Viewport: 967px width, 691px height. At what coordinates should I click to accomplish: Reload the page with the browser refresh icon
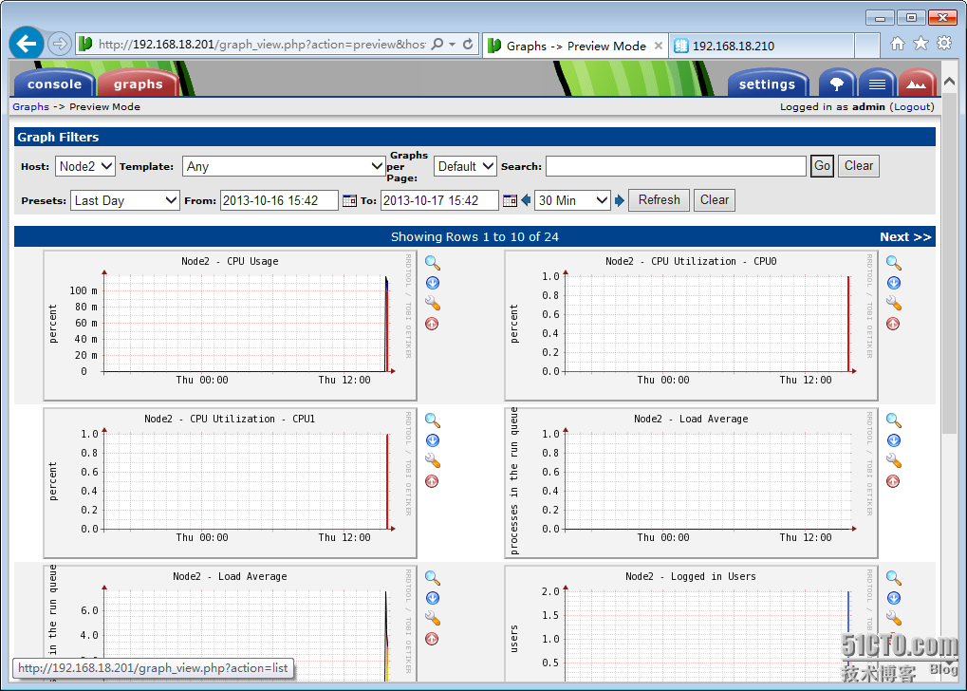coord(468,45)
